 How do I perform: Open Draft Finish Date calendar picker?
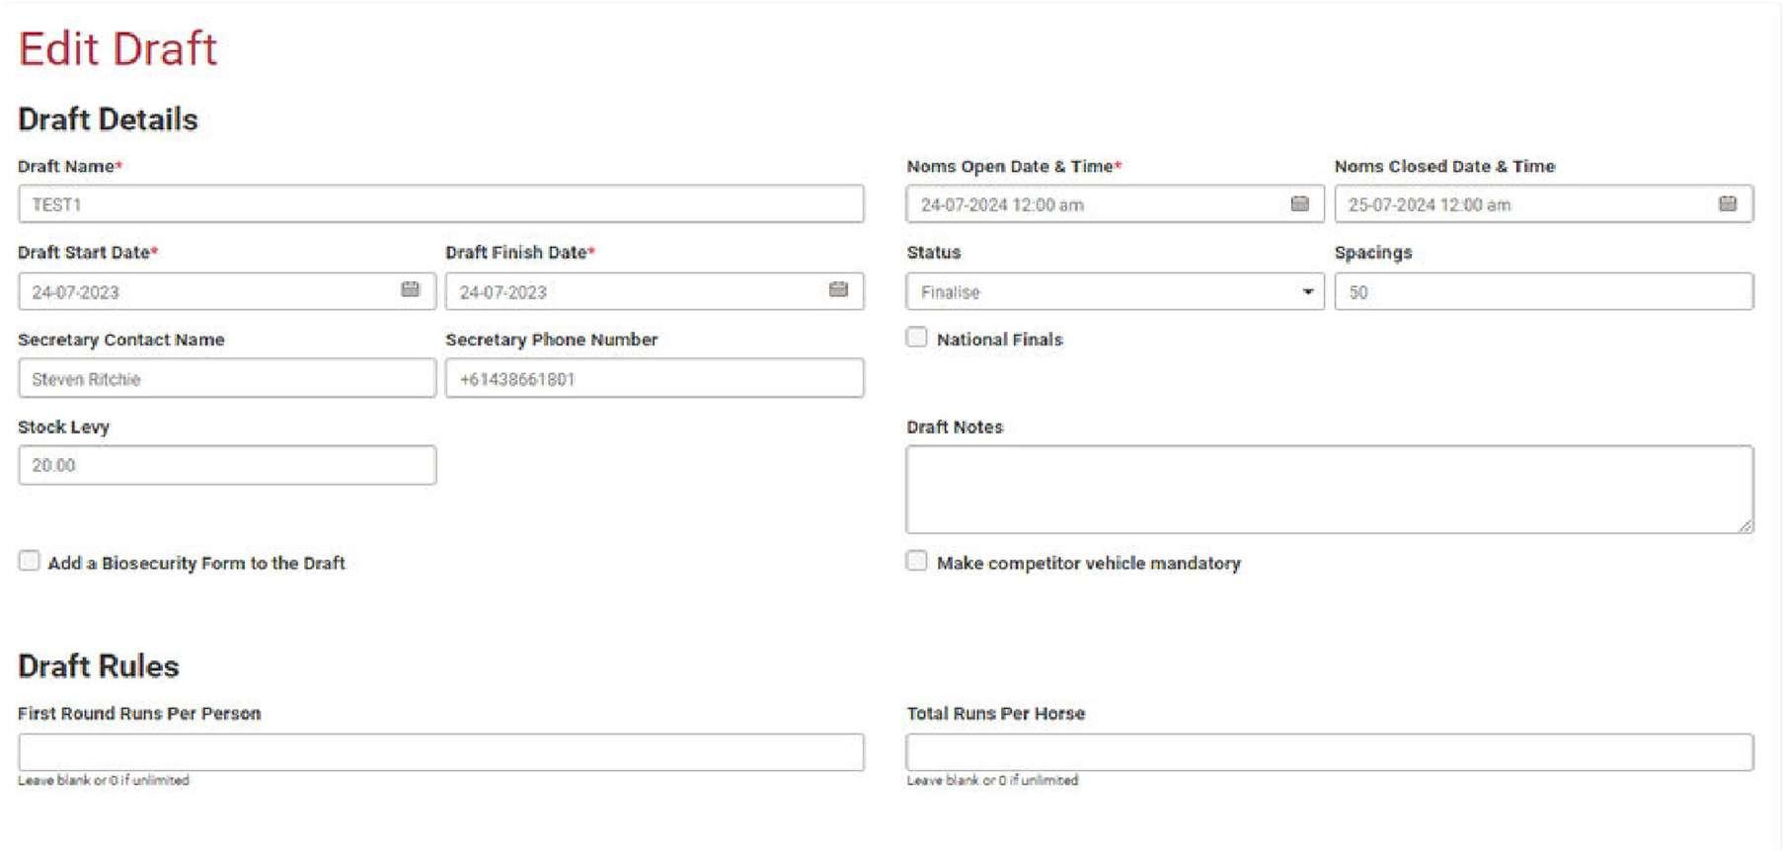tap(838, 289)
